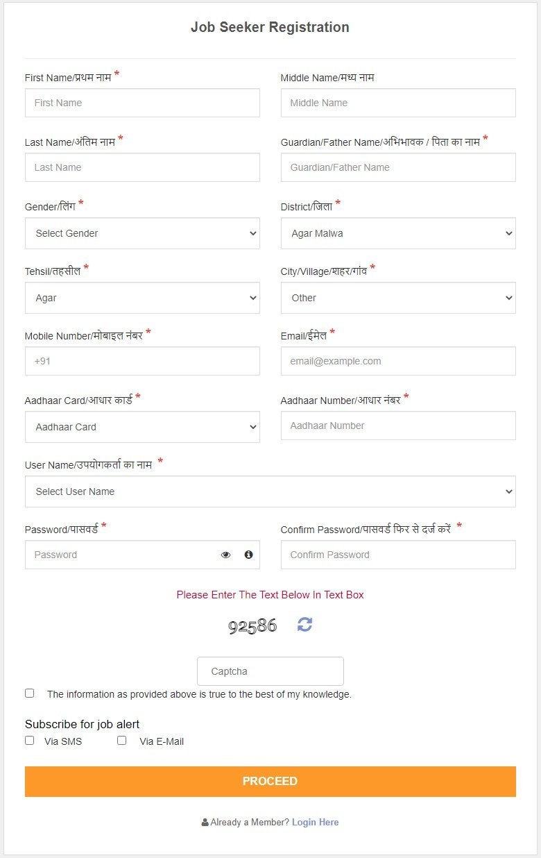This screenshot has height=858, width=541.
Task: Click the Email address field
Action: 398,361
